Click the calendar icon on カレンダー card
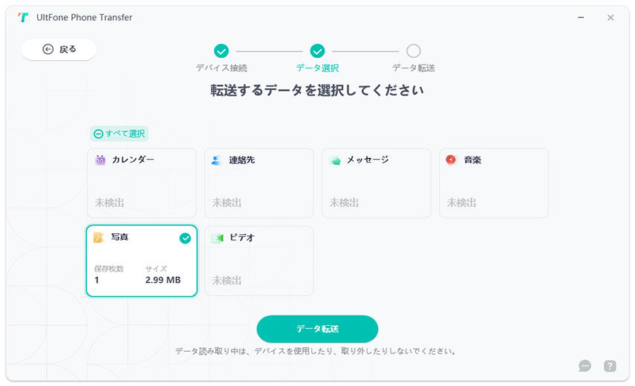 pos(100,160)
